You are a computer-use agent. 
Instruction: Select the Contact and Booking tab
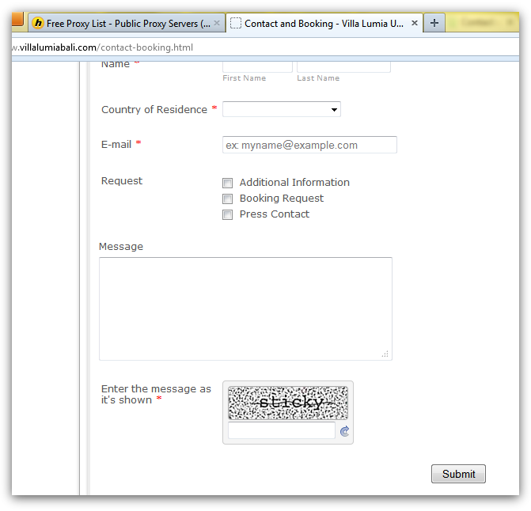point(320,24)
